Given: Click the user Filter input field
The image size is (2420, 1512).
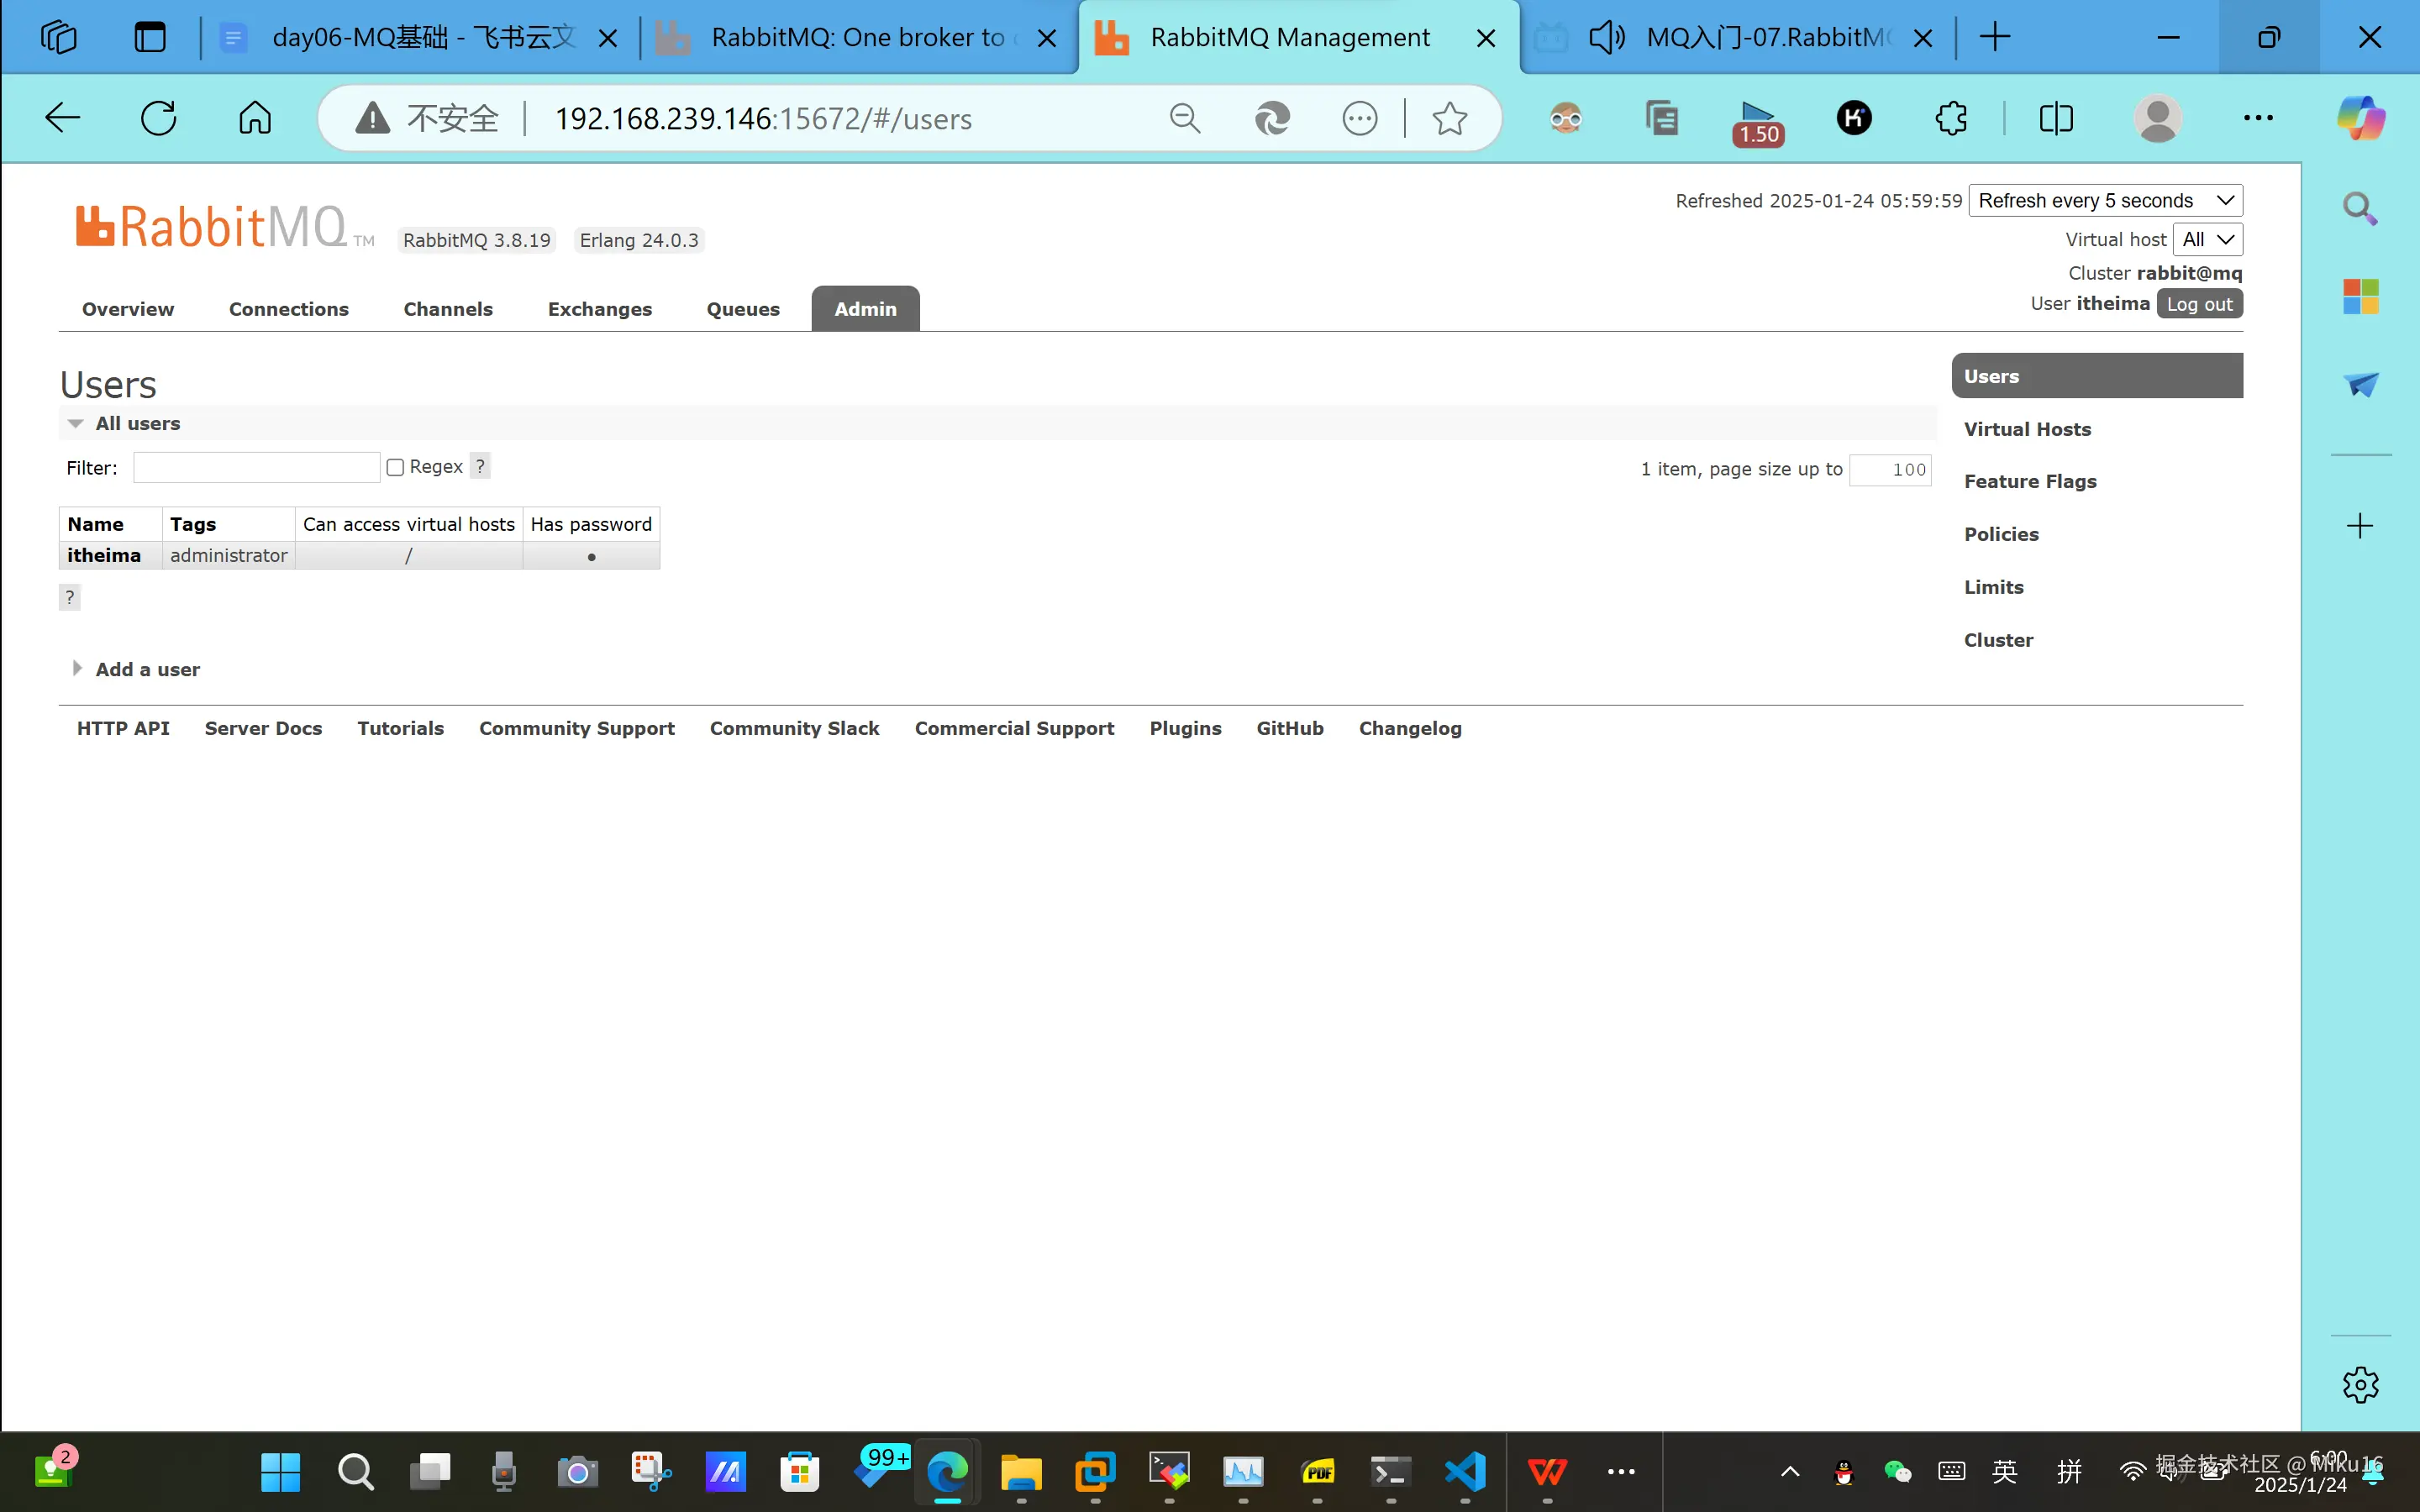Looking at the screenshot, I should (256, 468).
